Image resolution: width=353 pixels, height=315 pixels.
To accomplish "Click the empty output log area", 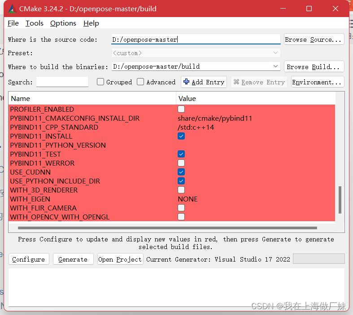I will pos(177,287).
